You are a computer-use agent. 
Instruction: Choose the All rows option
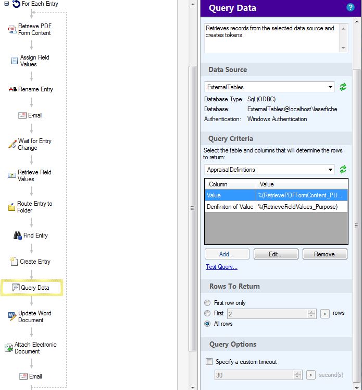click(x=207, y=324)
